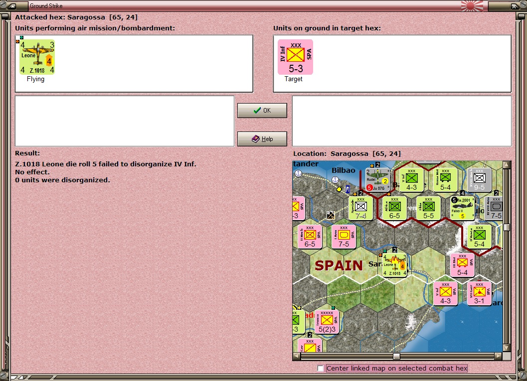This screenshot has height=381, width=527.
Task: Select the pink II Mech 6-5 SPA counter
Action: 310,237
